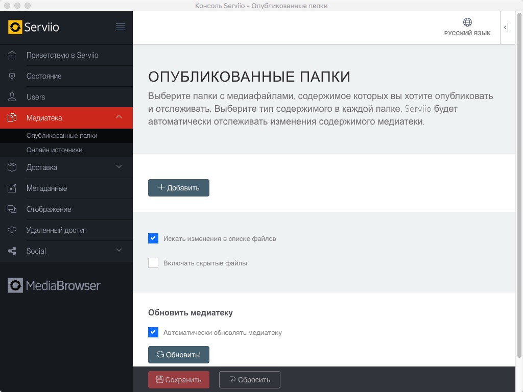Viewport: 523px width, 392px height.
Task: Click the hamburger menu icon beside Serviio logo
Action: click(x=120, y=27)
